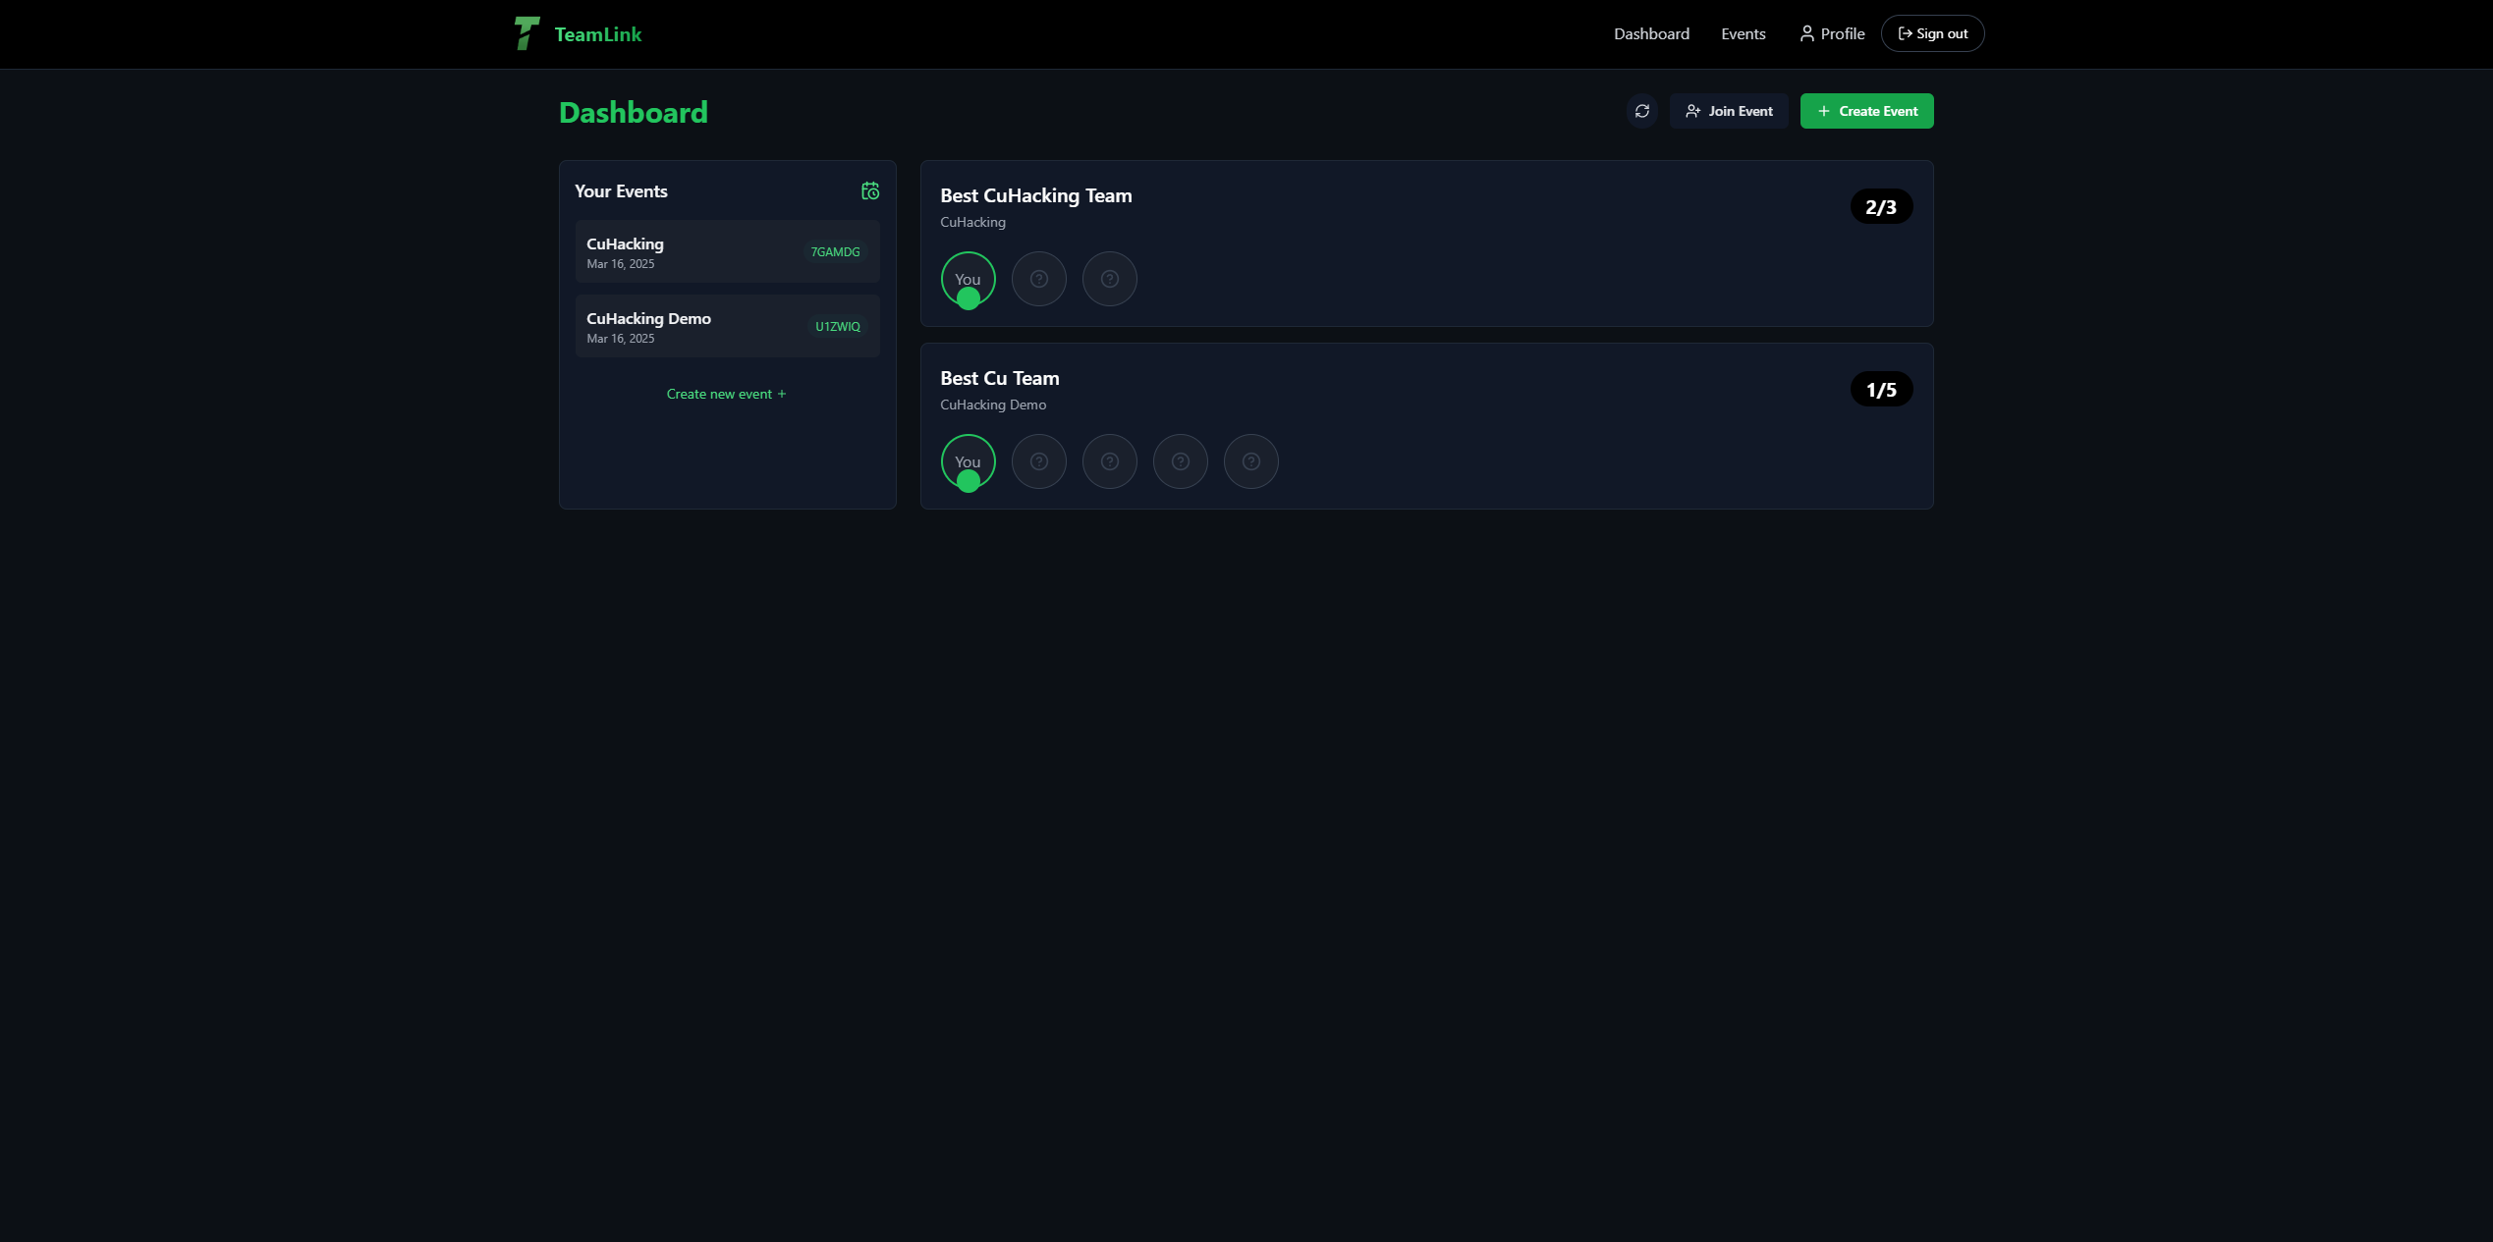
Task: Click the third empty slot in Best CuHacking Team
Action: point(1109,279)
